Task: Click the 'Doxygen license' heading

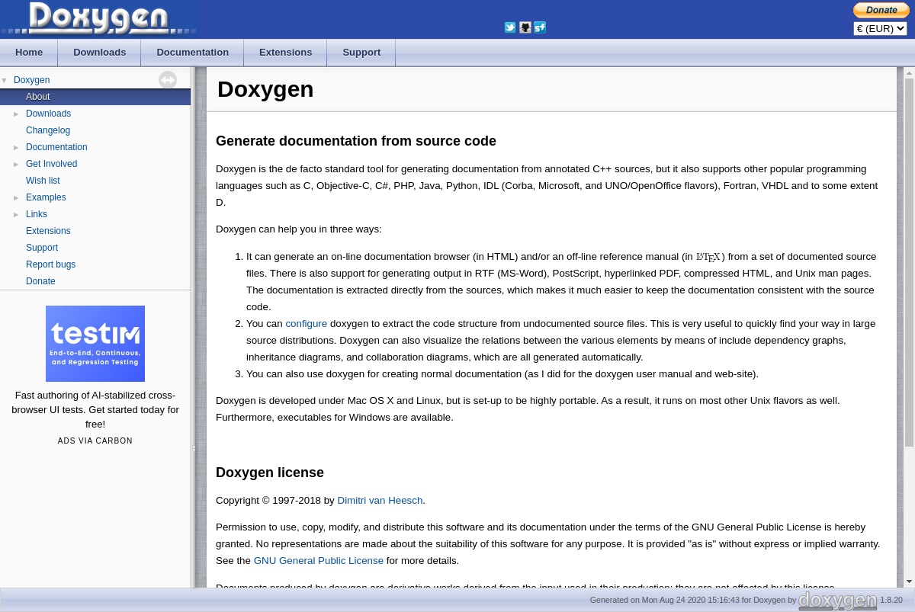Action: tap(270, 473)
